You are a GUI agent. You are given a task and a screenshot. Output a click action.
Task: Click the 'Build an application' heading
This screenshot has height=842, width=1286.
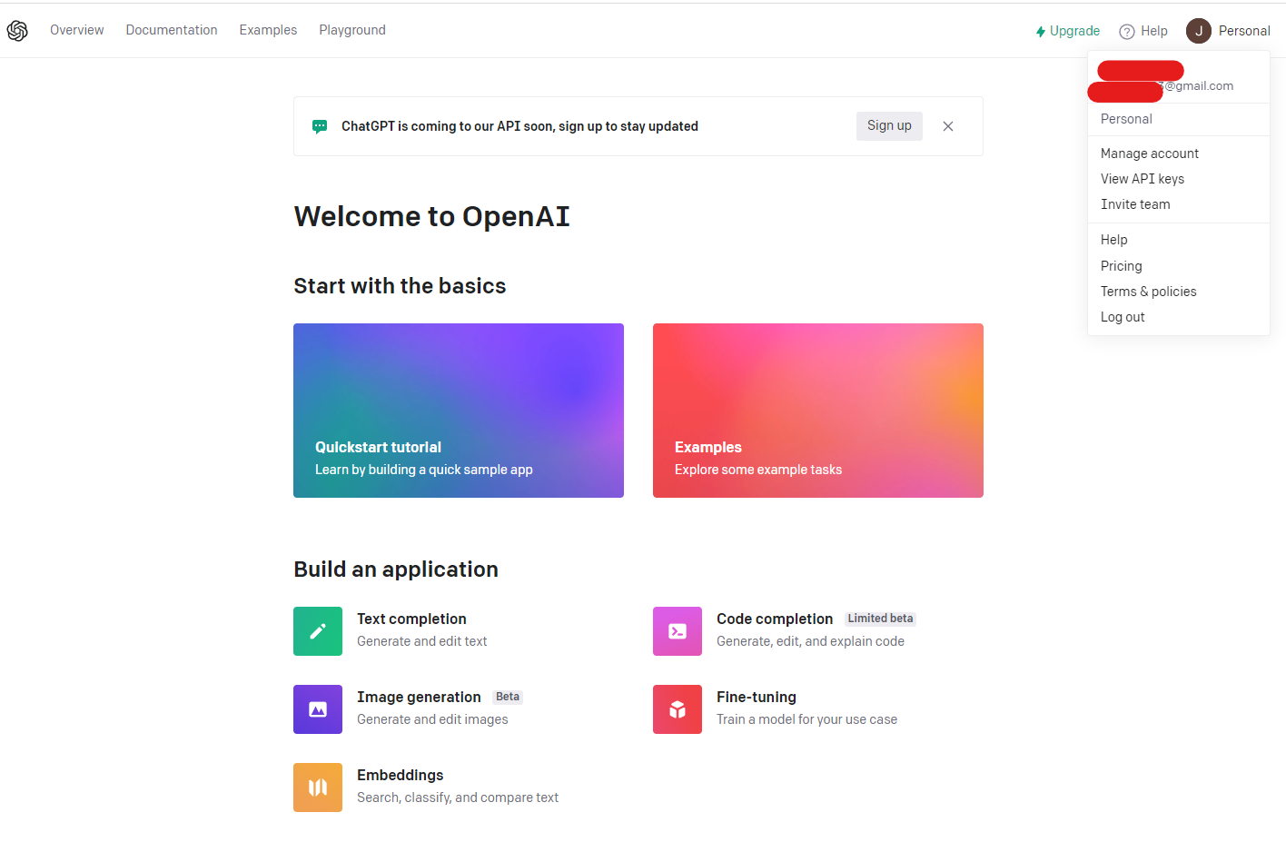point(396,570)
